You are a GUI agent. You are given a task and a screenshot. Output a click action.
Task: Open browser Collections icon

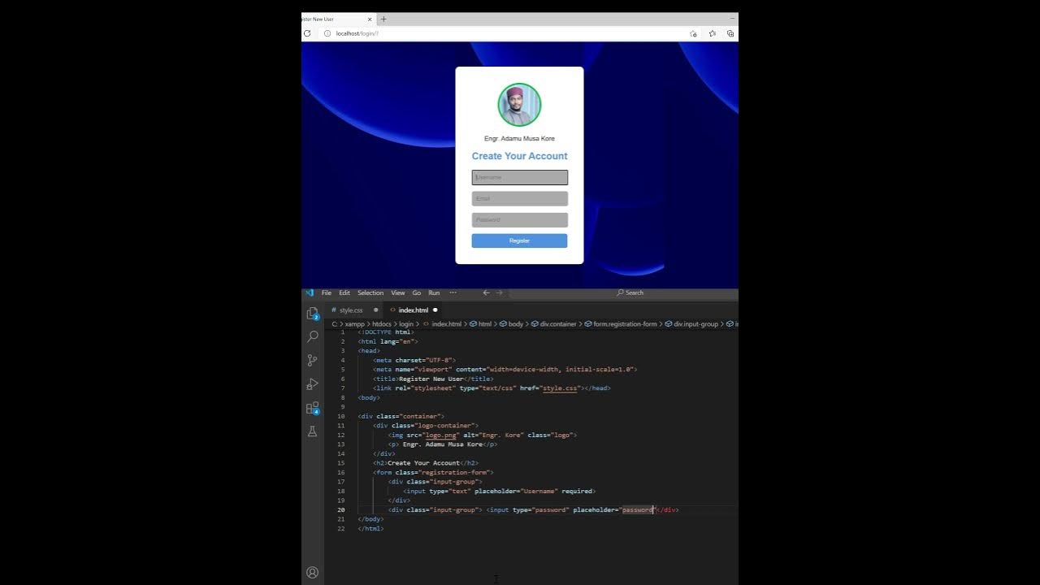tap(730, 33)
